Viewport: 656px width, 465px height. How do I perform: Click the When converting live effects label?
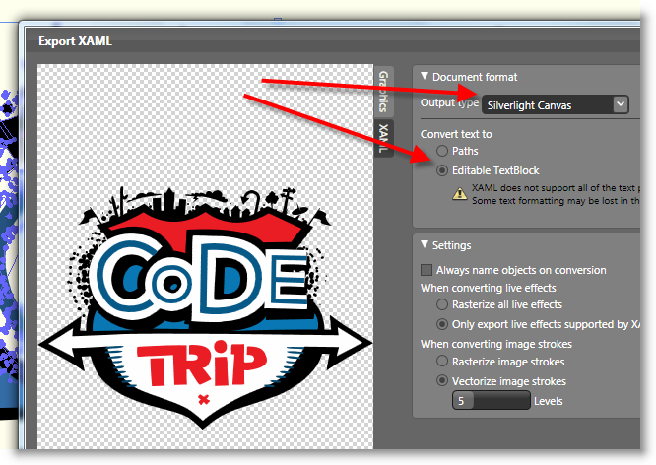pyautogui.click(x=489, y=288)
